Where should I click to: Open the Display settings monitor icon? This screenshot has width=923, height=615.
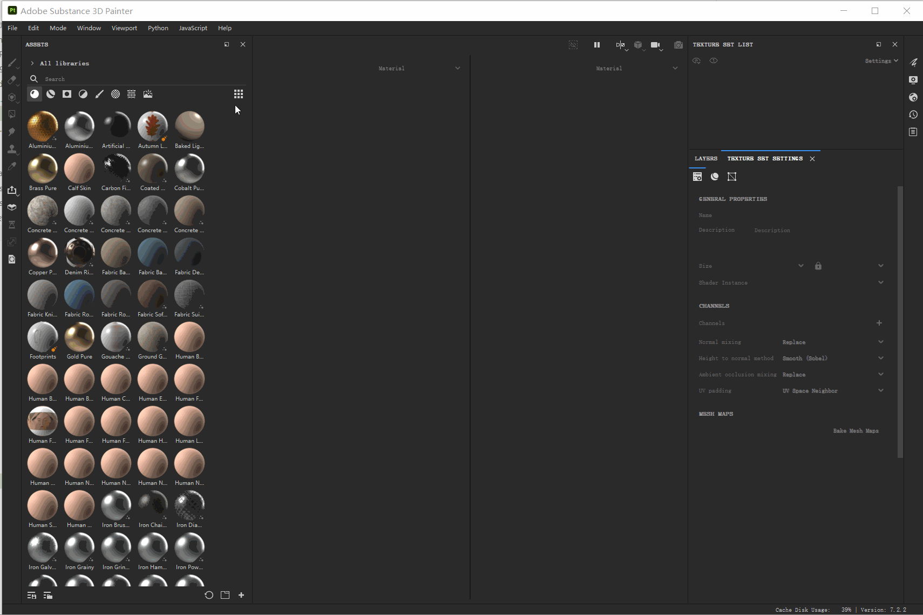click(x=913, y=80)
